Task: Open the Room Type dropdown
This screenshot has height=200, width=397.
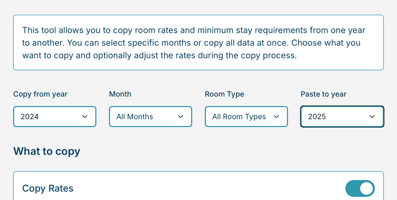Action: tap(246, 117)
